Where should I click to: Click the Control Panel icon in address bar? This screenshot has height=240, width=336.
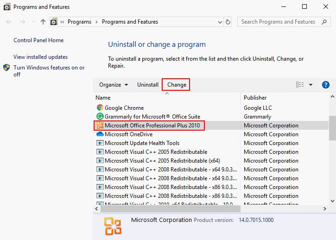54,22
